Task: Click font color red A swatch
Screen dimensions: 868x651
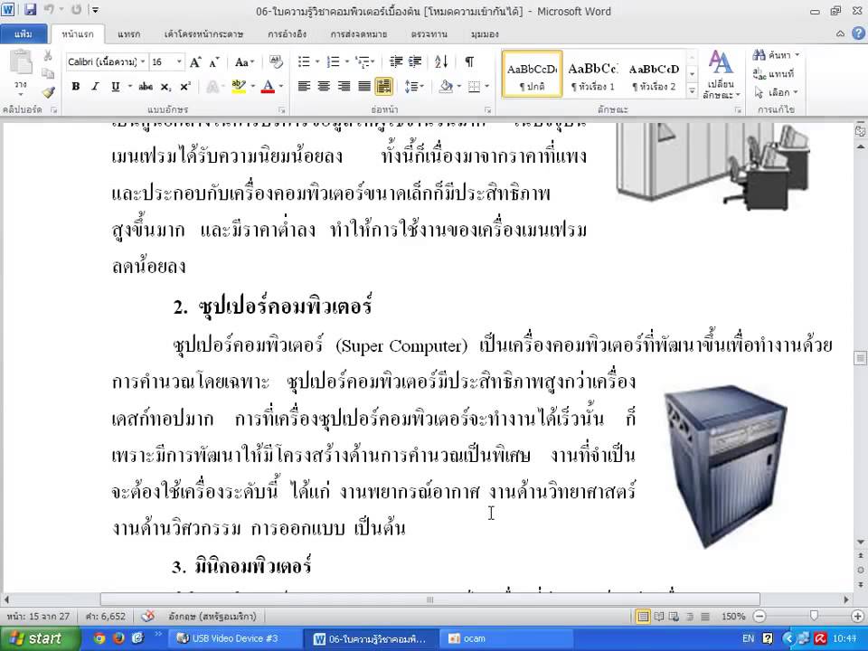Action: [268, 87]
